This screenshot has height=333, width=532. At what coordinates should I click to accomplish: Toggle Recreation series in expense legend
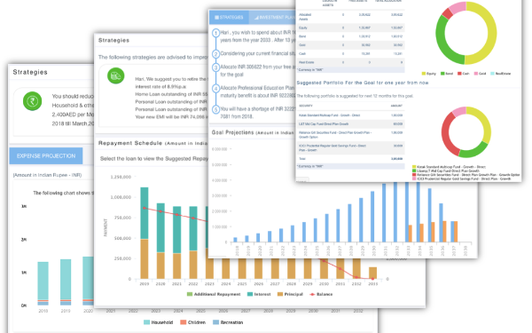point(228,322)
